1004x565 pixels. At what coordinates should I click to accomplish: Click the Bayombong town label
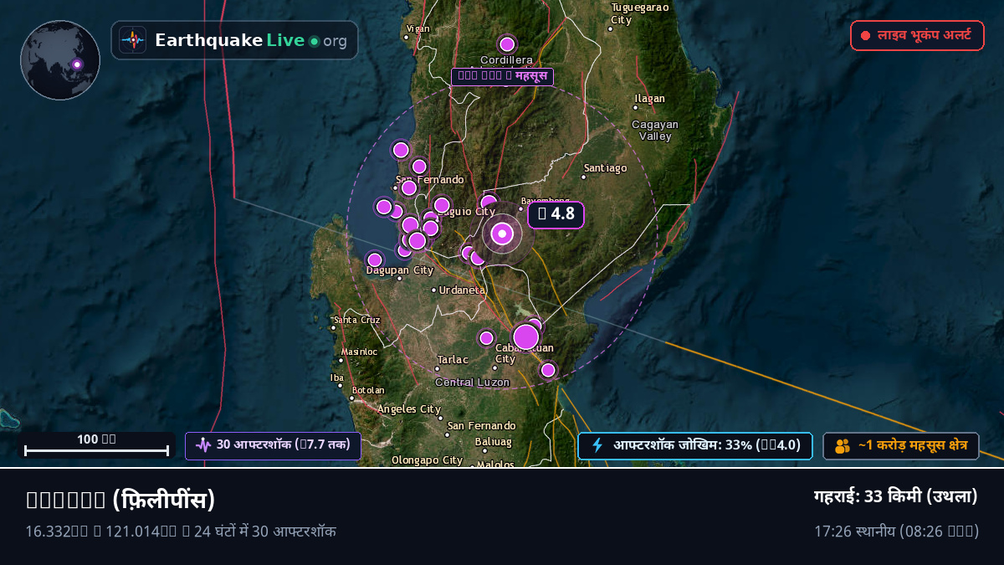[x=545, y=201]
